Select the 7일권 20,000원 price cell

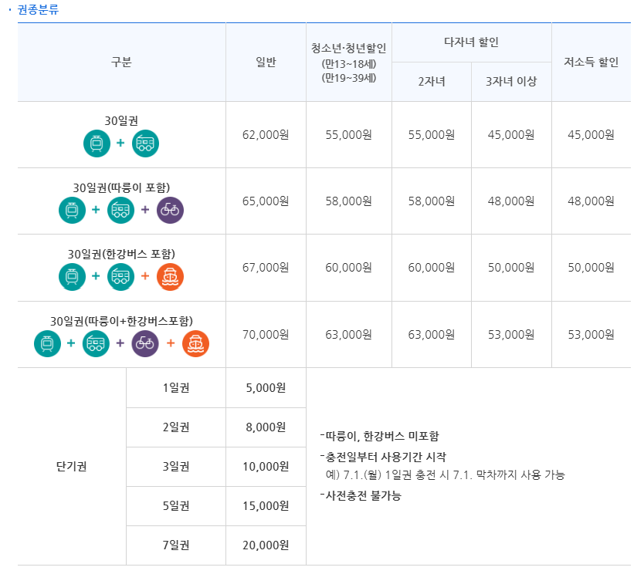click(266, 545)
